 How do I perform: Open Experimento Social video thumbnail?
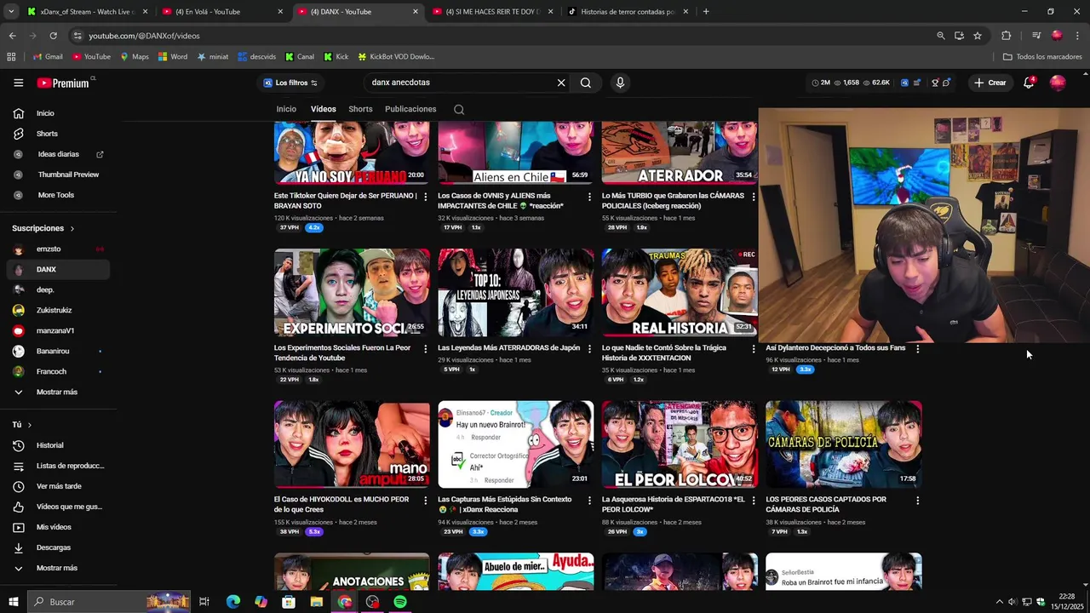click(x=352, y=292)
